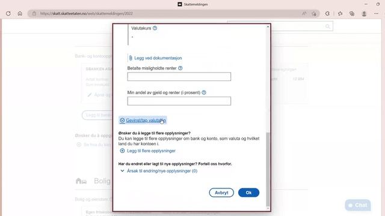Open the browser profile icon
The height and width of the screenshot is (216, 385).
point(364,14)
